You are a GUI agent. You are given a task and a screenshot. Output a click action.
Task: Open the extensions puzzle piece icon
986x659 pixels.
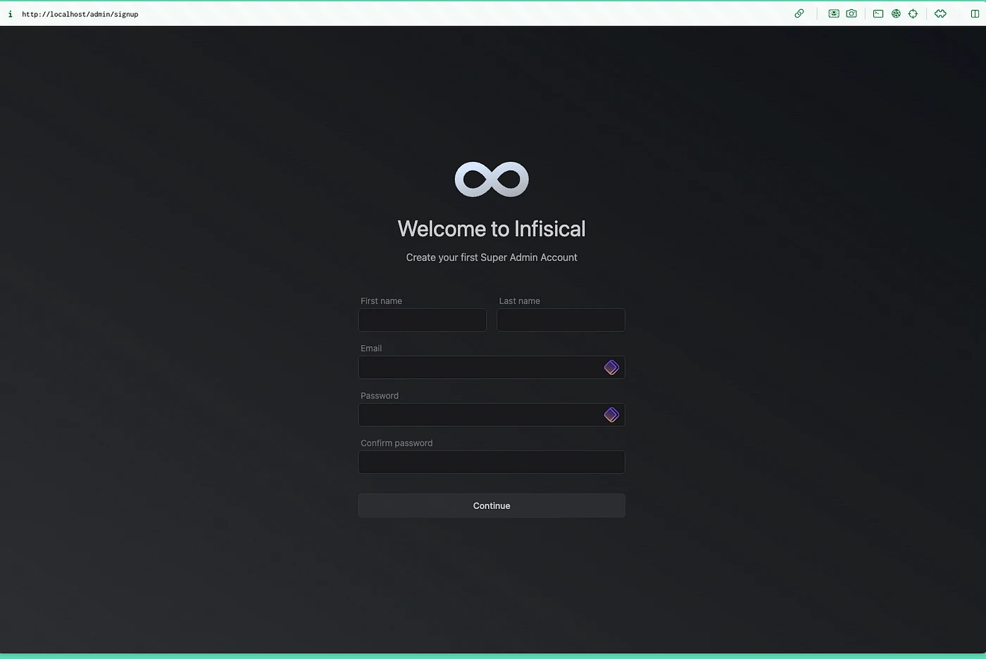click(940, 13)
